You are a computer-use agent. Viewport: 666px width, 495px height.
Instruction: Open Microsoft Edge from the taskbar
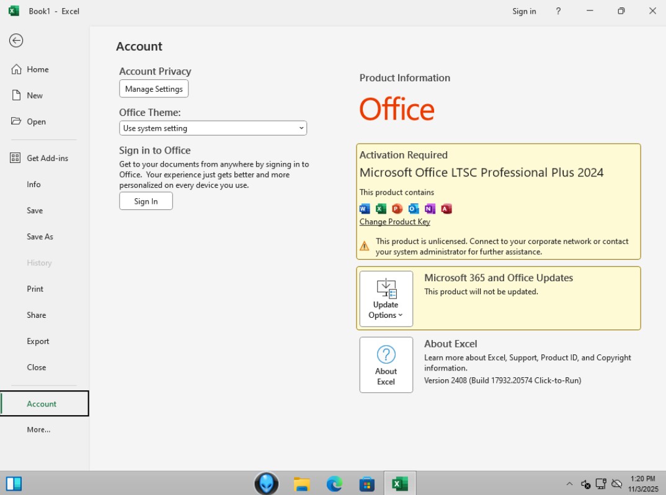334,484
